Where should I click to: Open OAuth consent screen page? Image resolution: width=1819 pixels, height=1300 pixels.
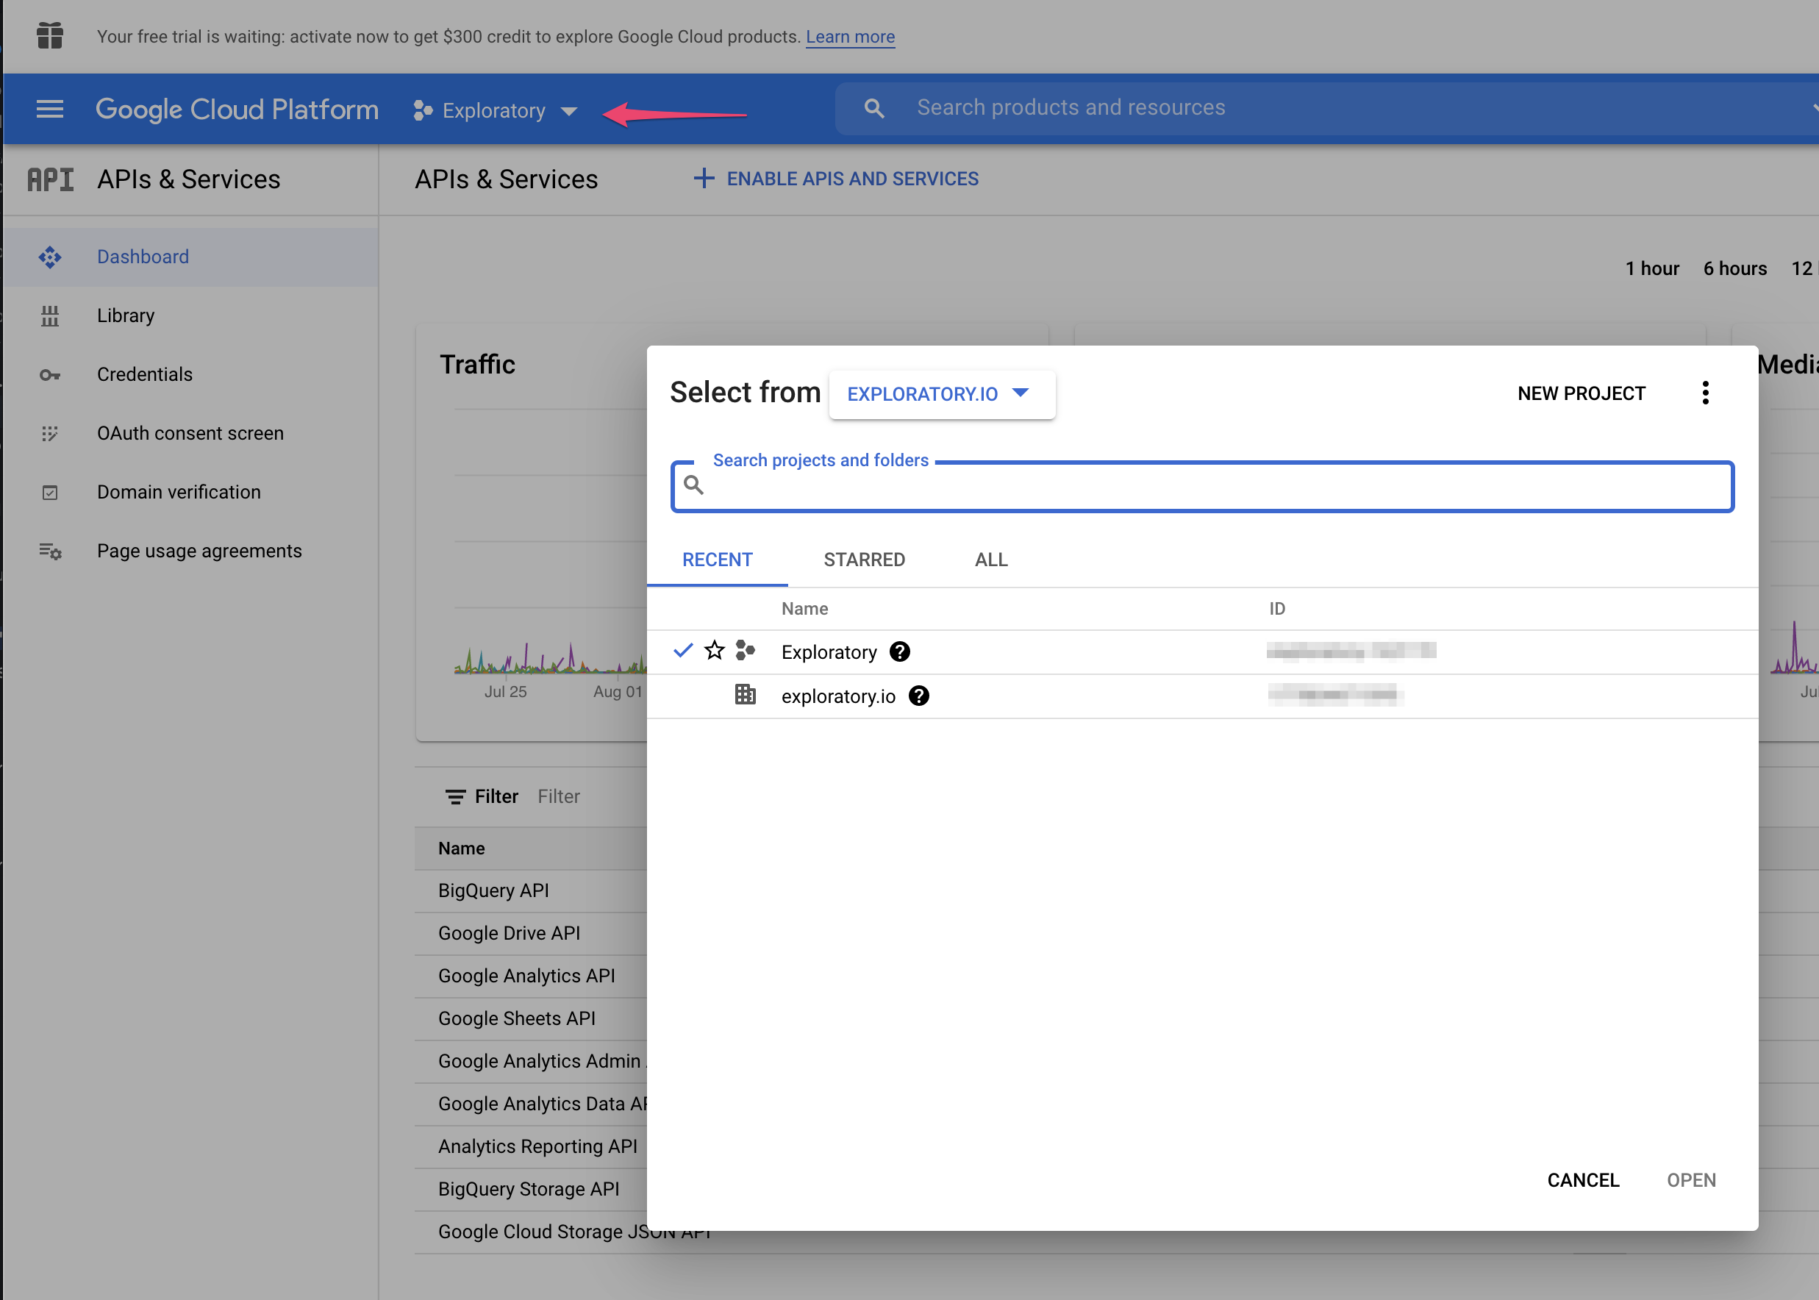click(190, 433)
